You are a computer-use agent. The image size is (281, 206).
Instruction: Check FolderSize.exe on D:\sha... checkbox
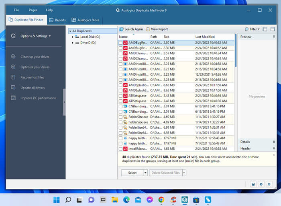pyautogui.click(x=120, y=117)
